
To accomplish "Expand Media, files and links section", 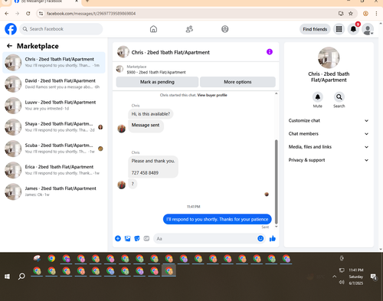I will pyautogui.click(x=329, y=147).
